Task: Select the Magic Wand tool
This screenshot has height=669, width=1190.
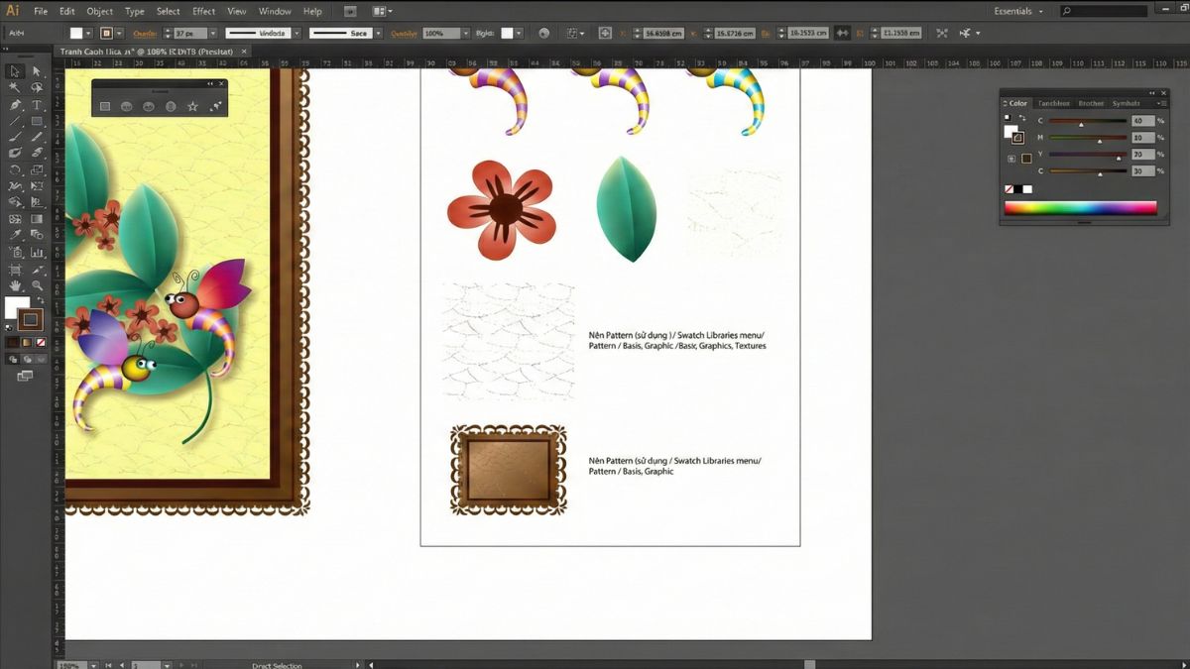Action: 15,88
